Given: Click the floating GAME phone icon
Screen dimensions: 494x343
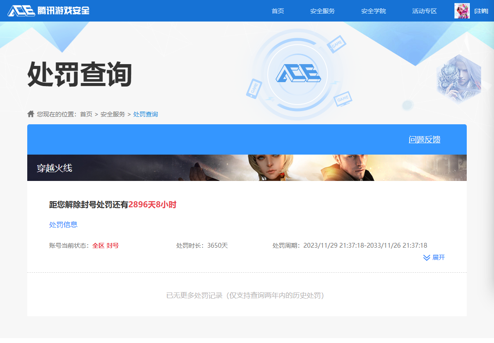Looking at the screenshot, I should point(254,88).
